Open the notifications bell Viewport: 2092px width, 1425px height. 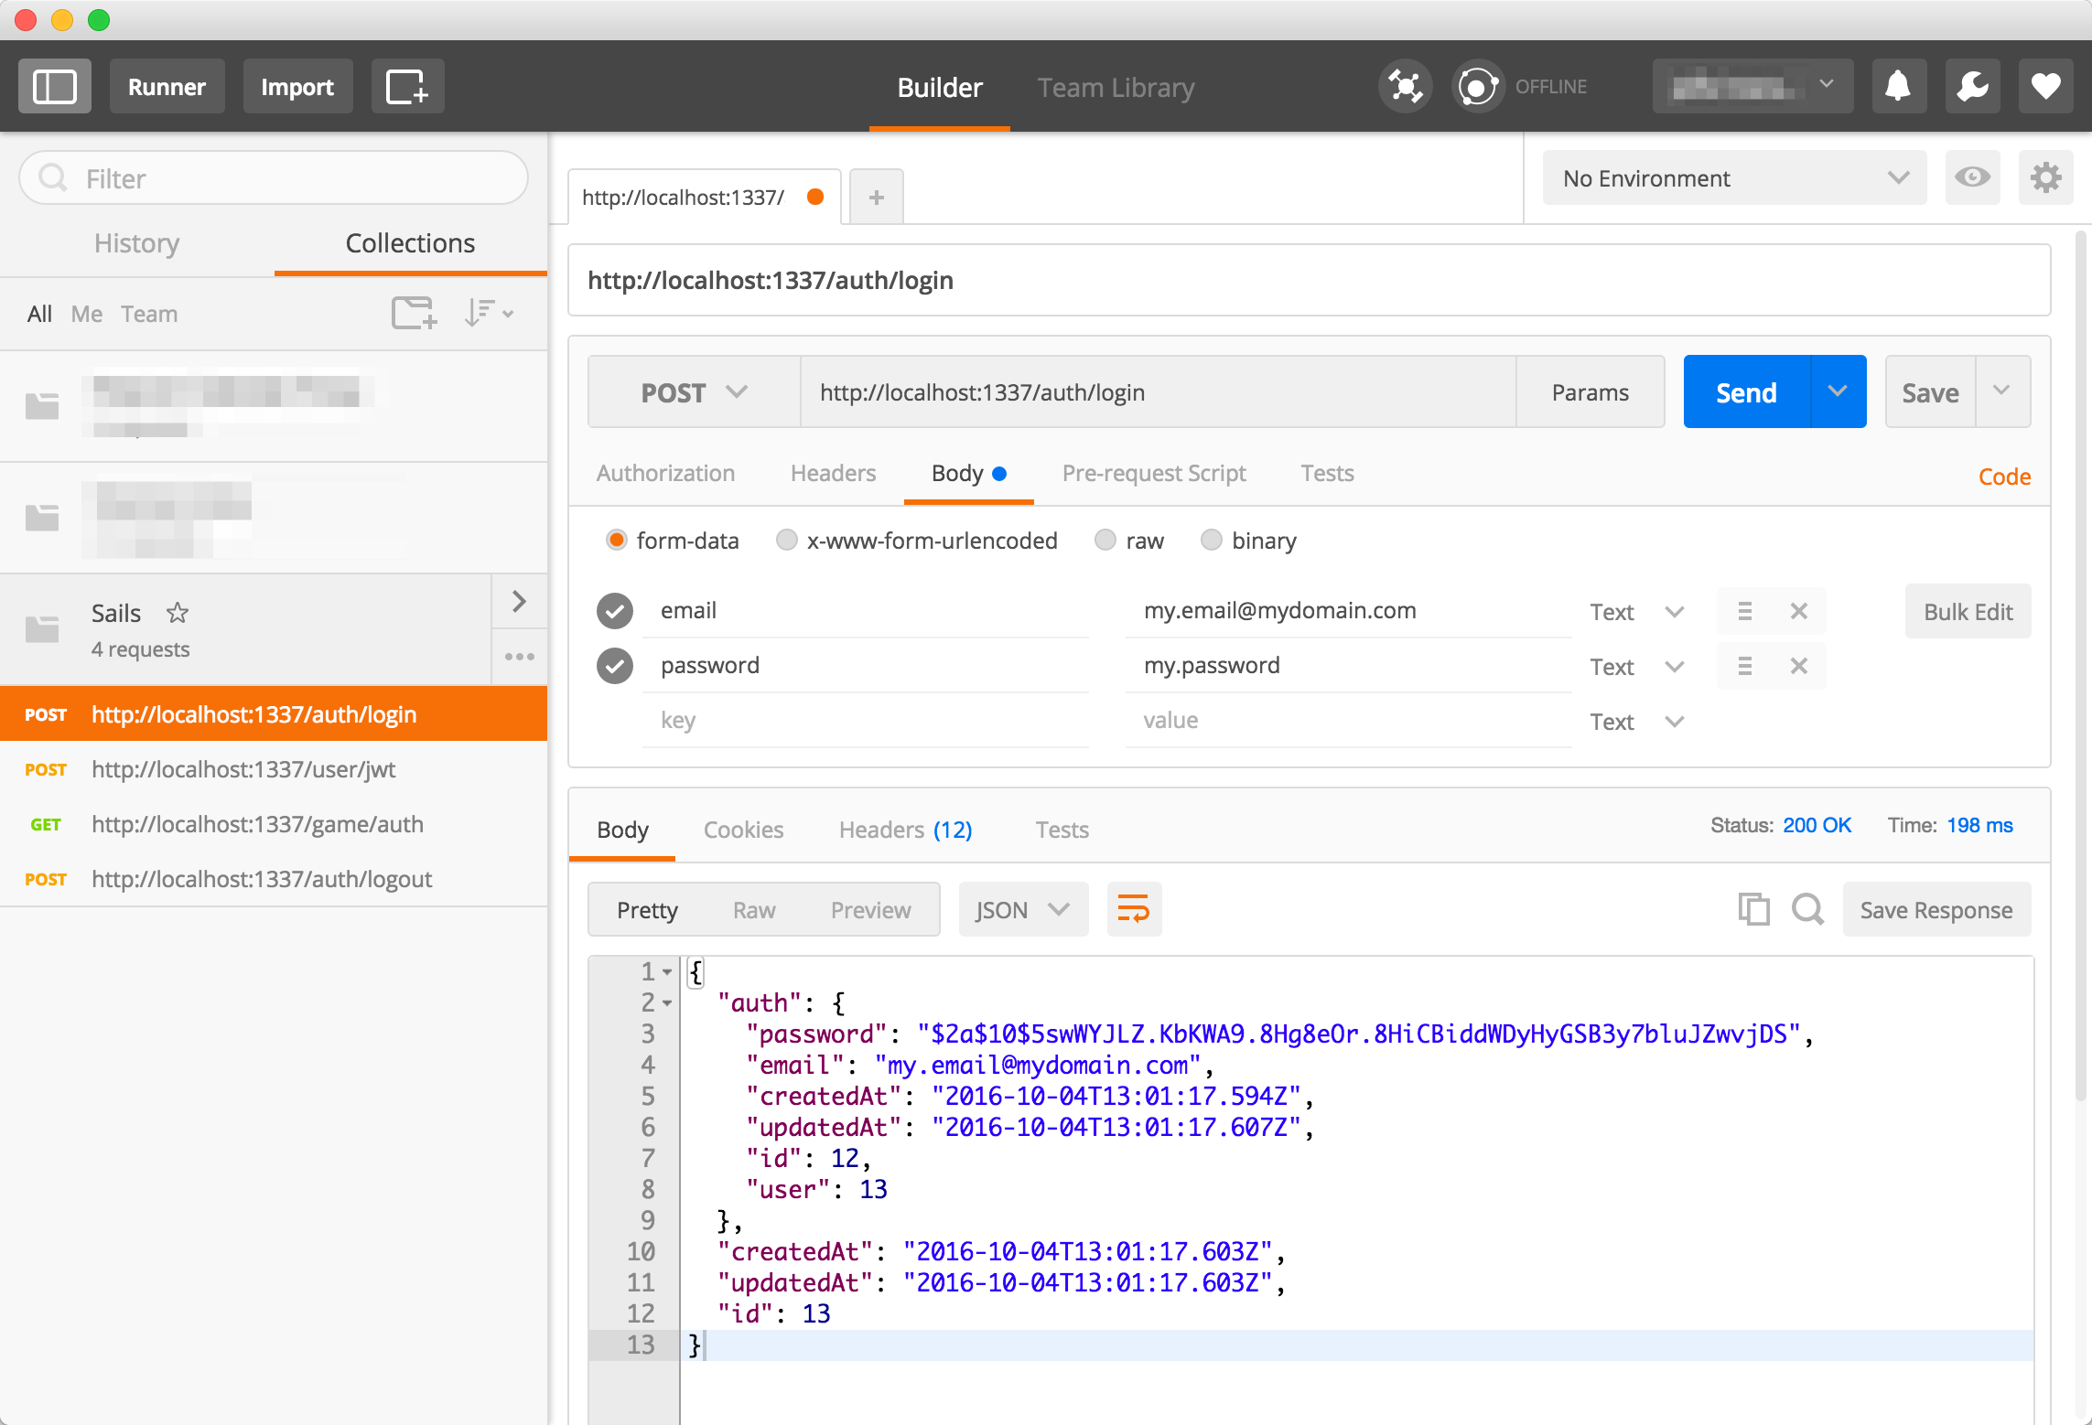click(x=1899, y=87)
